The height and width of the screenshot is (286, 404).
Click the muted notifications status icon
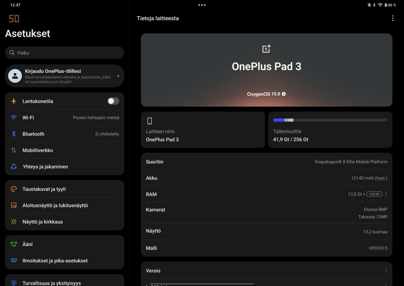tap(369, 5)
